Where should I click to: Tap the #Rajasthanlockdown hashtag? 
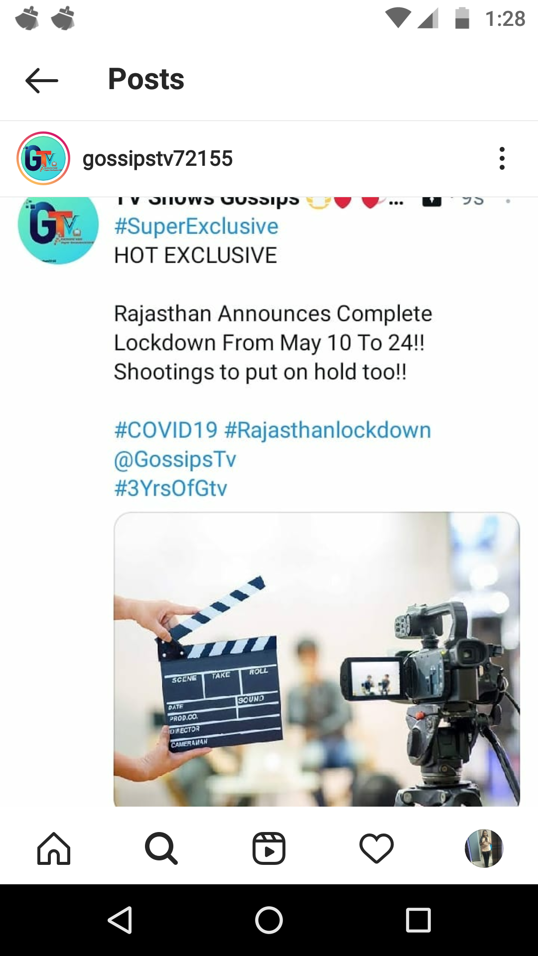[328, 430]
